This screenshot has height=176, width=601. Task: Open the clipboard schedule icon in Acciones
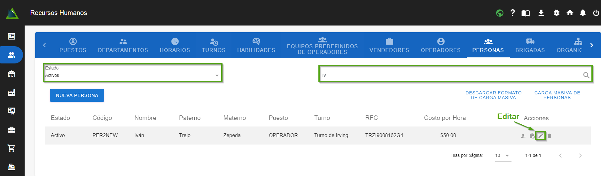pos(532,136)
